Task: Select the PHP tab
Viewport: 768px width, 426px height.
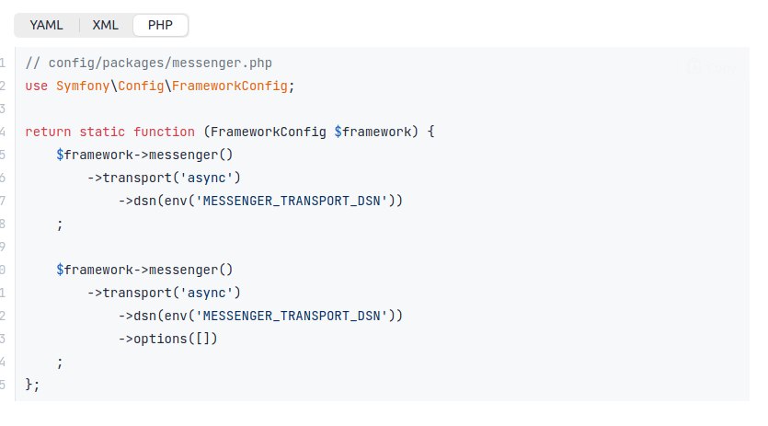Action: click(160, 25)
